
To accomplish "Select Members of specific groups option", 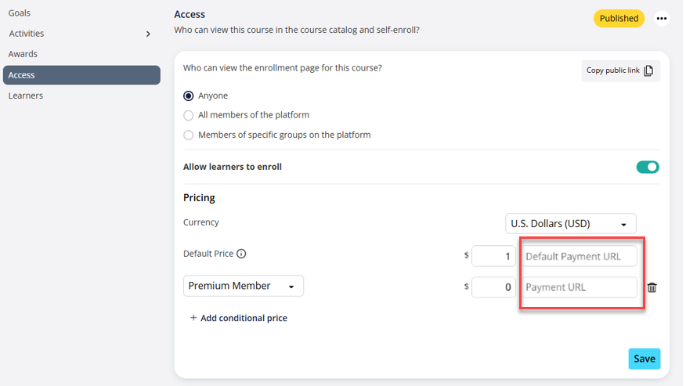I will (x=188, y=135).
